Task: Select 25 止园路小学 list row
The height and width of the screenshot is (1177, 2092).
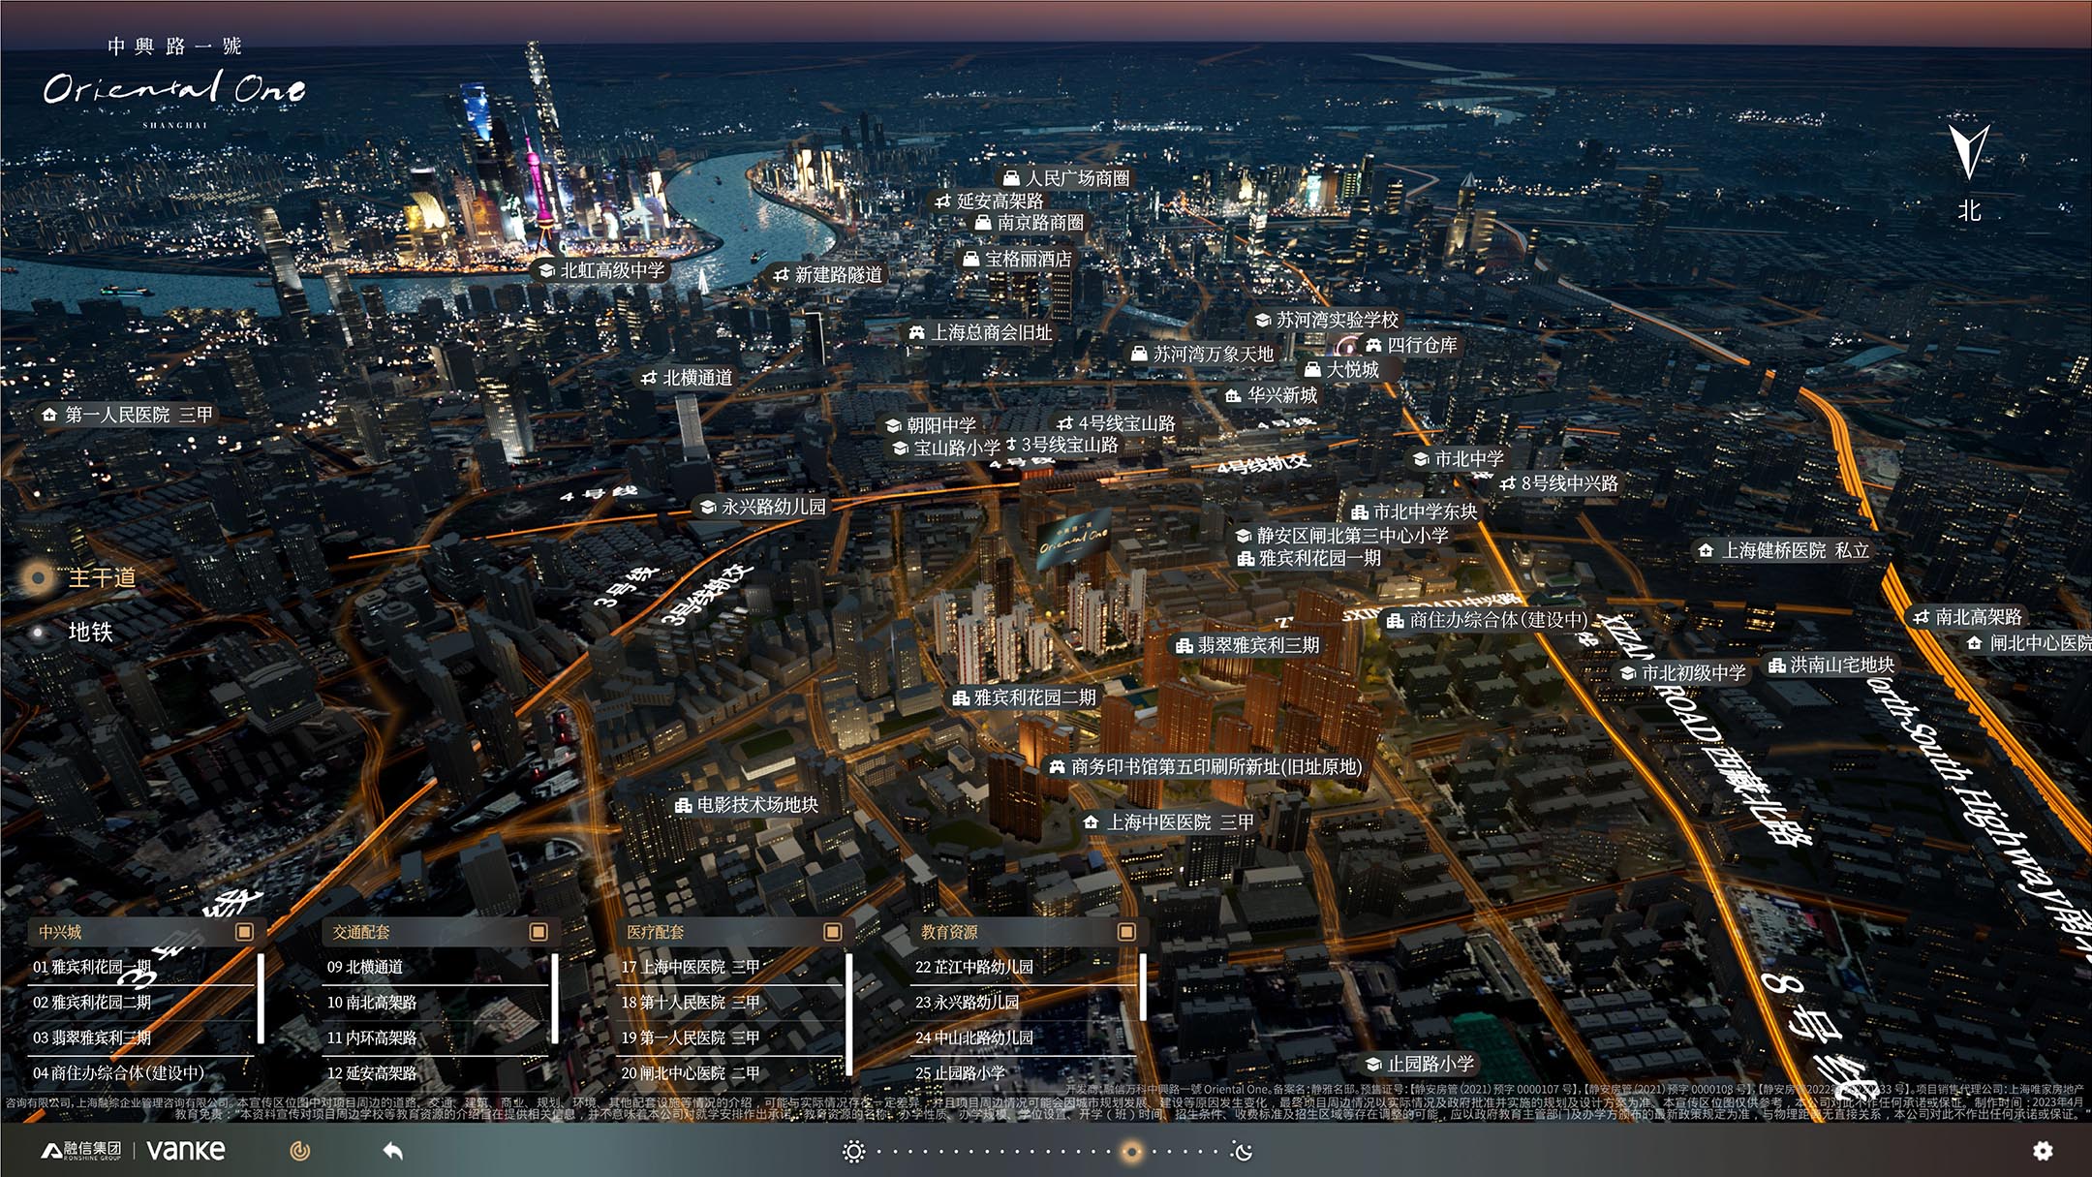Action: pyautogui.click(x=1024, y=1073)
